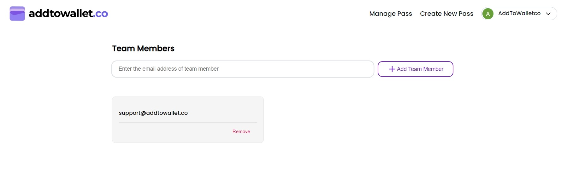Screen dimensions: 561x176
Task: Click the addtowallet.co logo text
Action: (68, 13)
